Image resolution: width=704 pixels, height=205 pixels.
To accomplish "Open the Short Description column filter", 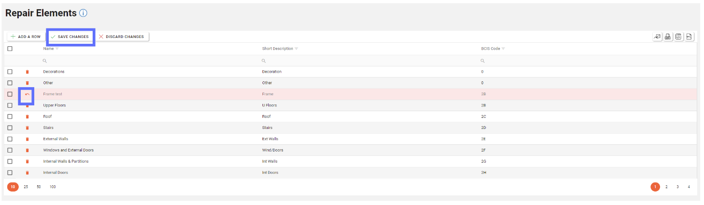I will 296,49.
